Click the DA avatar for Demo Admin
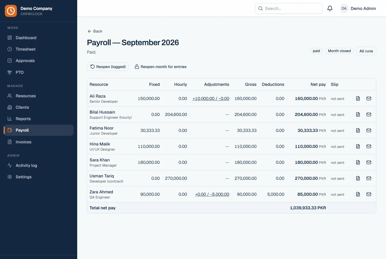Screen dimensions: 386x259 pyautogui.click(x=344, y=8)
